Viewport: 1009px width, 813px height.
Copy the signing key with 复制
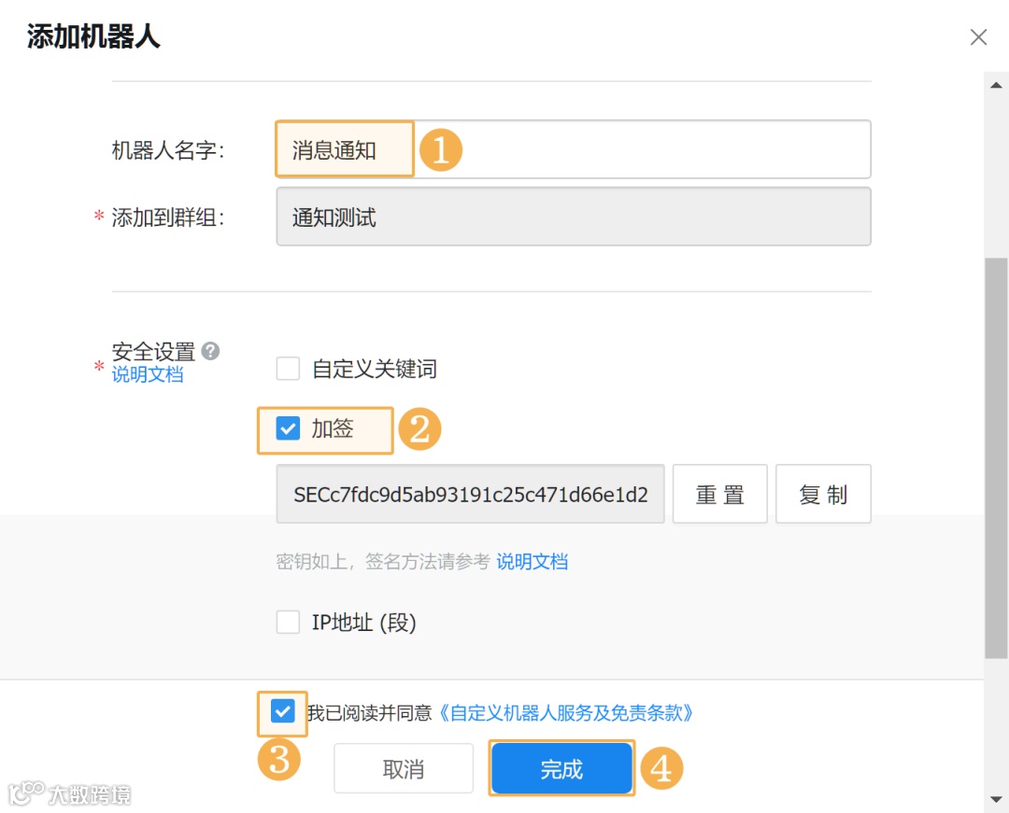822,493
